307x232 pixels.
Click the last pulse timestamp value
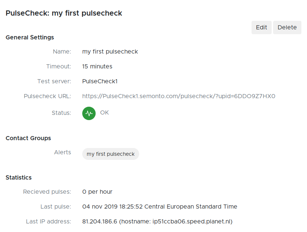(160, 207)
